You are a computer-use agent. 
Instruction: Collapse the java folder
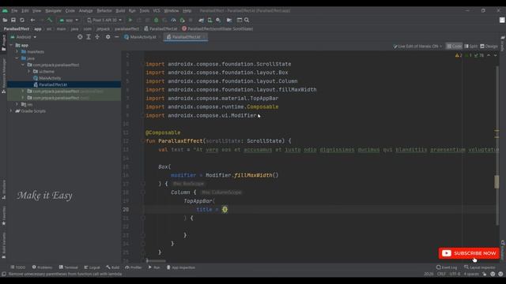coord(17,58)
